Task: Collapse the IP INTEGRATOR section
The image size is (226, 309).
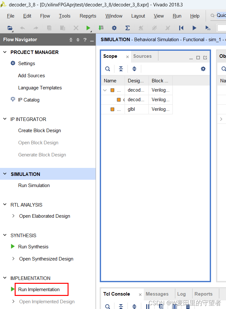Action: point(5,119)
